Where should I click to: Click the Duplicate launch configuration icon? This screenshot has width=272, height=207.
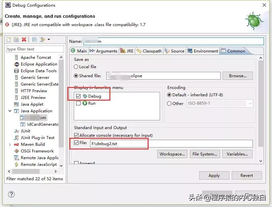point(16,39)
